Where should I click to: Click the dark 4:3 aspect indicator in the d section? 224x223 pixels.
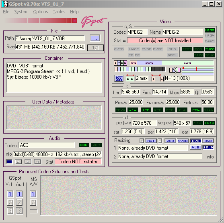tap(198, 123)
